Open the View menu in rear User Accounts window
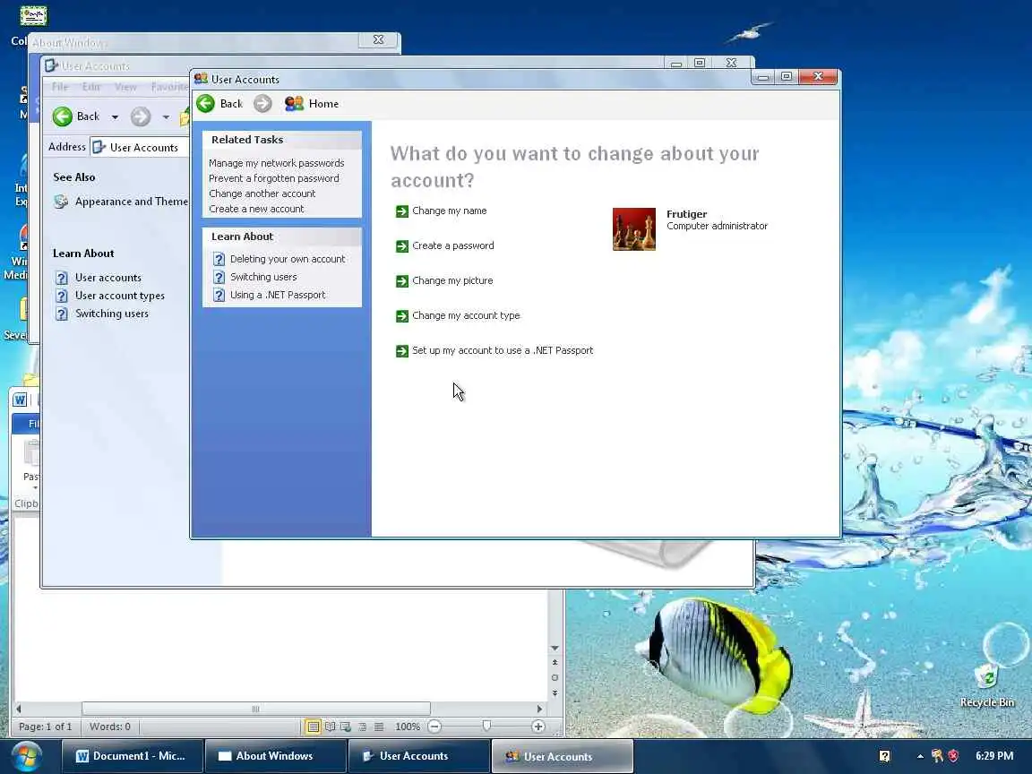Screen dimensions: 1032x774 (125, 87)
